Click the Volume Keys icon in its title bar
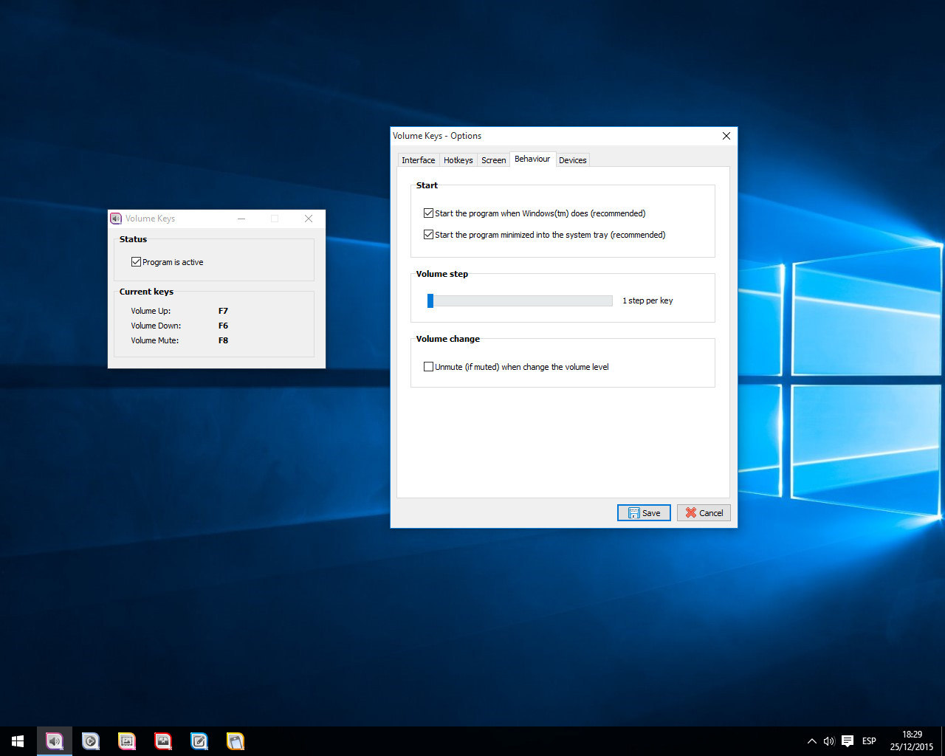 (116, 219)
